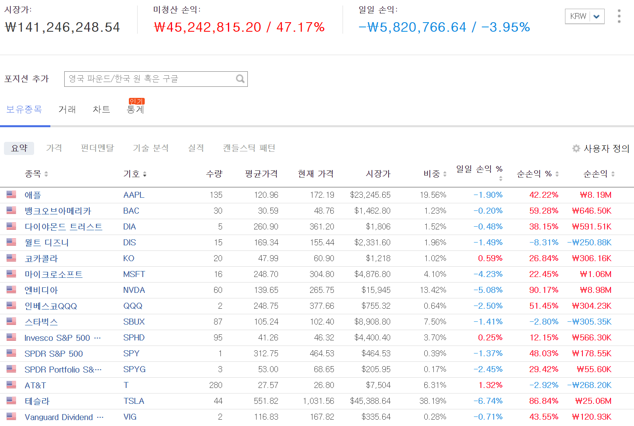Select the 기술 분석 view tab

(151, 148)
